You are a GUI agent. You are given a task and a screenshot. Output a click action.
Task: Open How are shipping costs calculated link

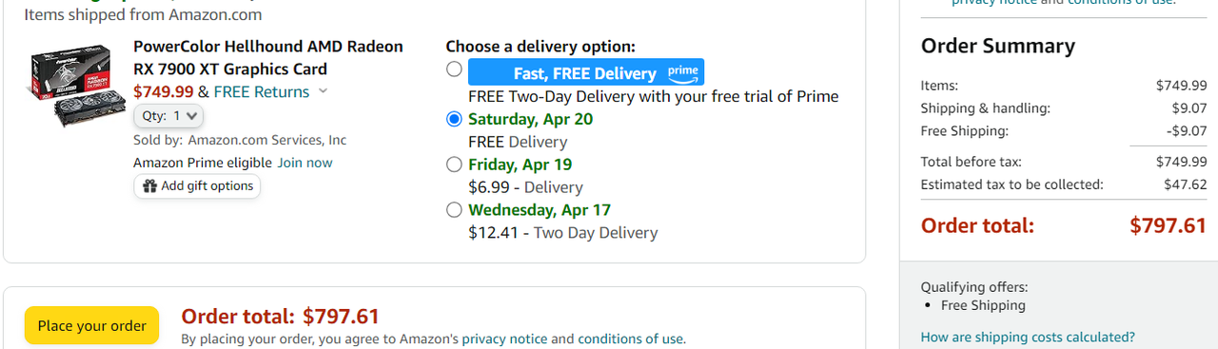point(1028,337)
